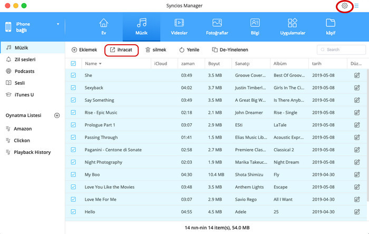Uncheck the Love Me For Me checkbox

(73, 199)
